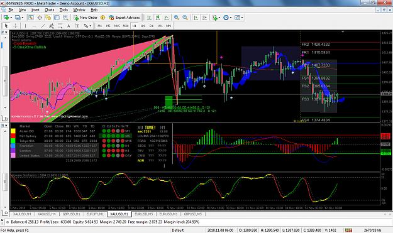Switch timeframe to M5
Viewport: 393px width, 233px height.
point(108,26)
